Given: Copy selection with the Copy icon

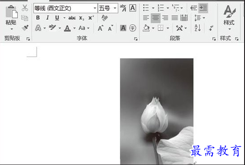Looking at the screenshot, I should pyautogui.click(x=25, y=18).
